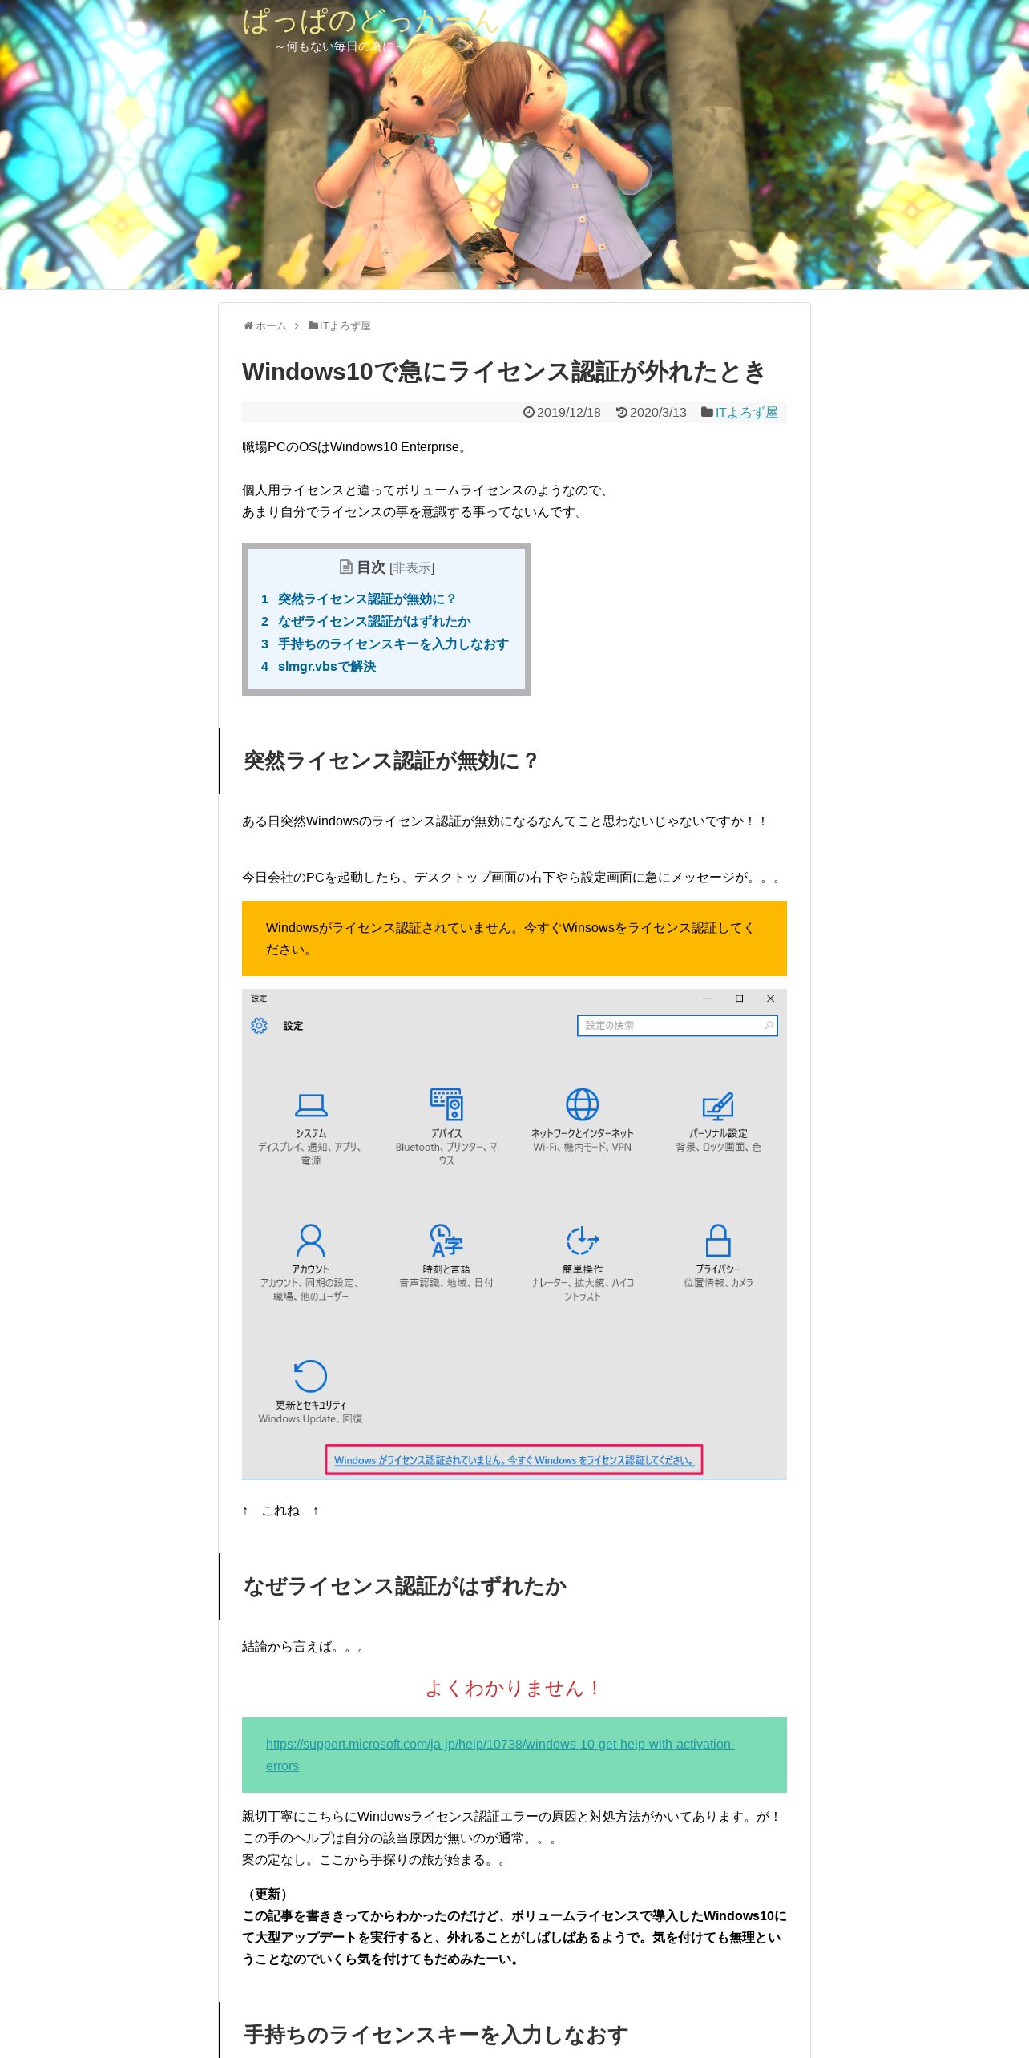This screenshot has height=2058, width=1029.
Task: Open the デバイス settings category
Action: [446, 1127]
